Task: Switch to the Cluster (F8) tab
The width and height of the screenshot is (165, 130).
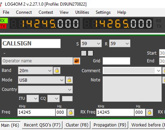Action: coord(77,125)
